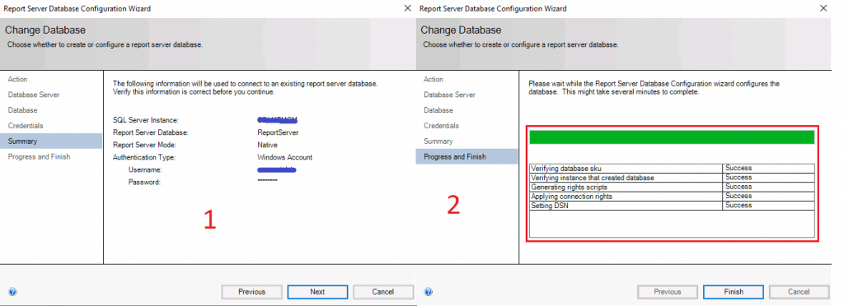Click the ReportServer database value

tap(278, 132)
